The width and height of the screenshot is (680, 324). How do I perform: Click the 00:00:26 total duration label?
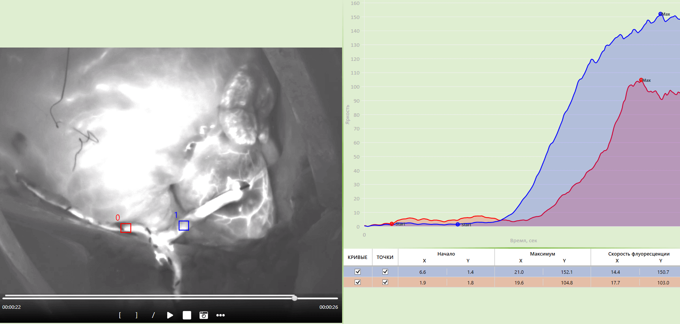329,307
